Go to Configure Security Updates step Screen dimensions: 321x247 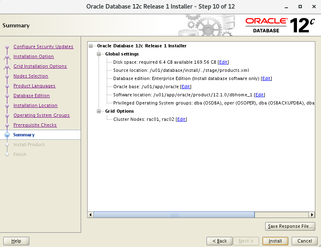point(43,47)
